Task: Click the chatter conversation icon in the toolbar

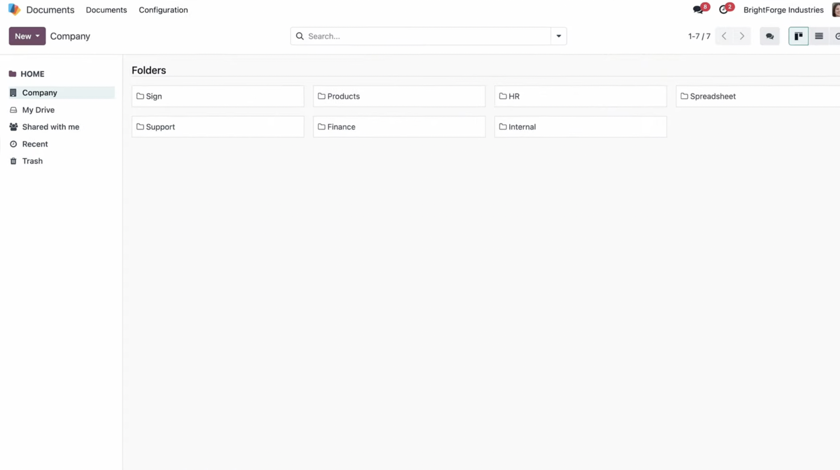Action: (770, 36)
